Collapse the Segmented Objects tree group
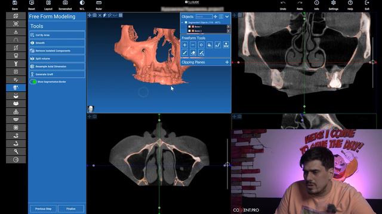Image resolution: width=382 pixels, height=214 pixels. point(182,23)
